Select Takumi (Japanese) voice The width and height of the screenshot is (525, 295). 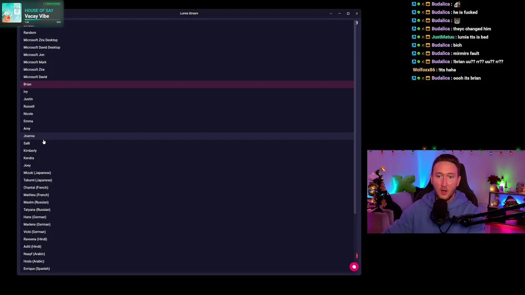point(187,180)
